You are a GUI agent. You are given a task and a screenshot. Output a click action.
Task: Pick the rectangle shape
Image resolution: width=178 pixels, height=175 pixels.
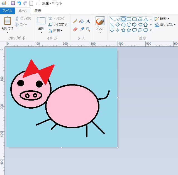129,19
